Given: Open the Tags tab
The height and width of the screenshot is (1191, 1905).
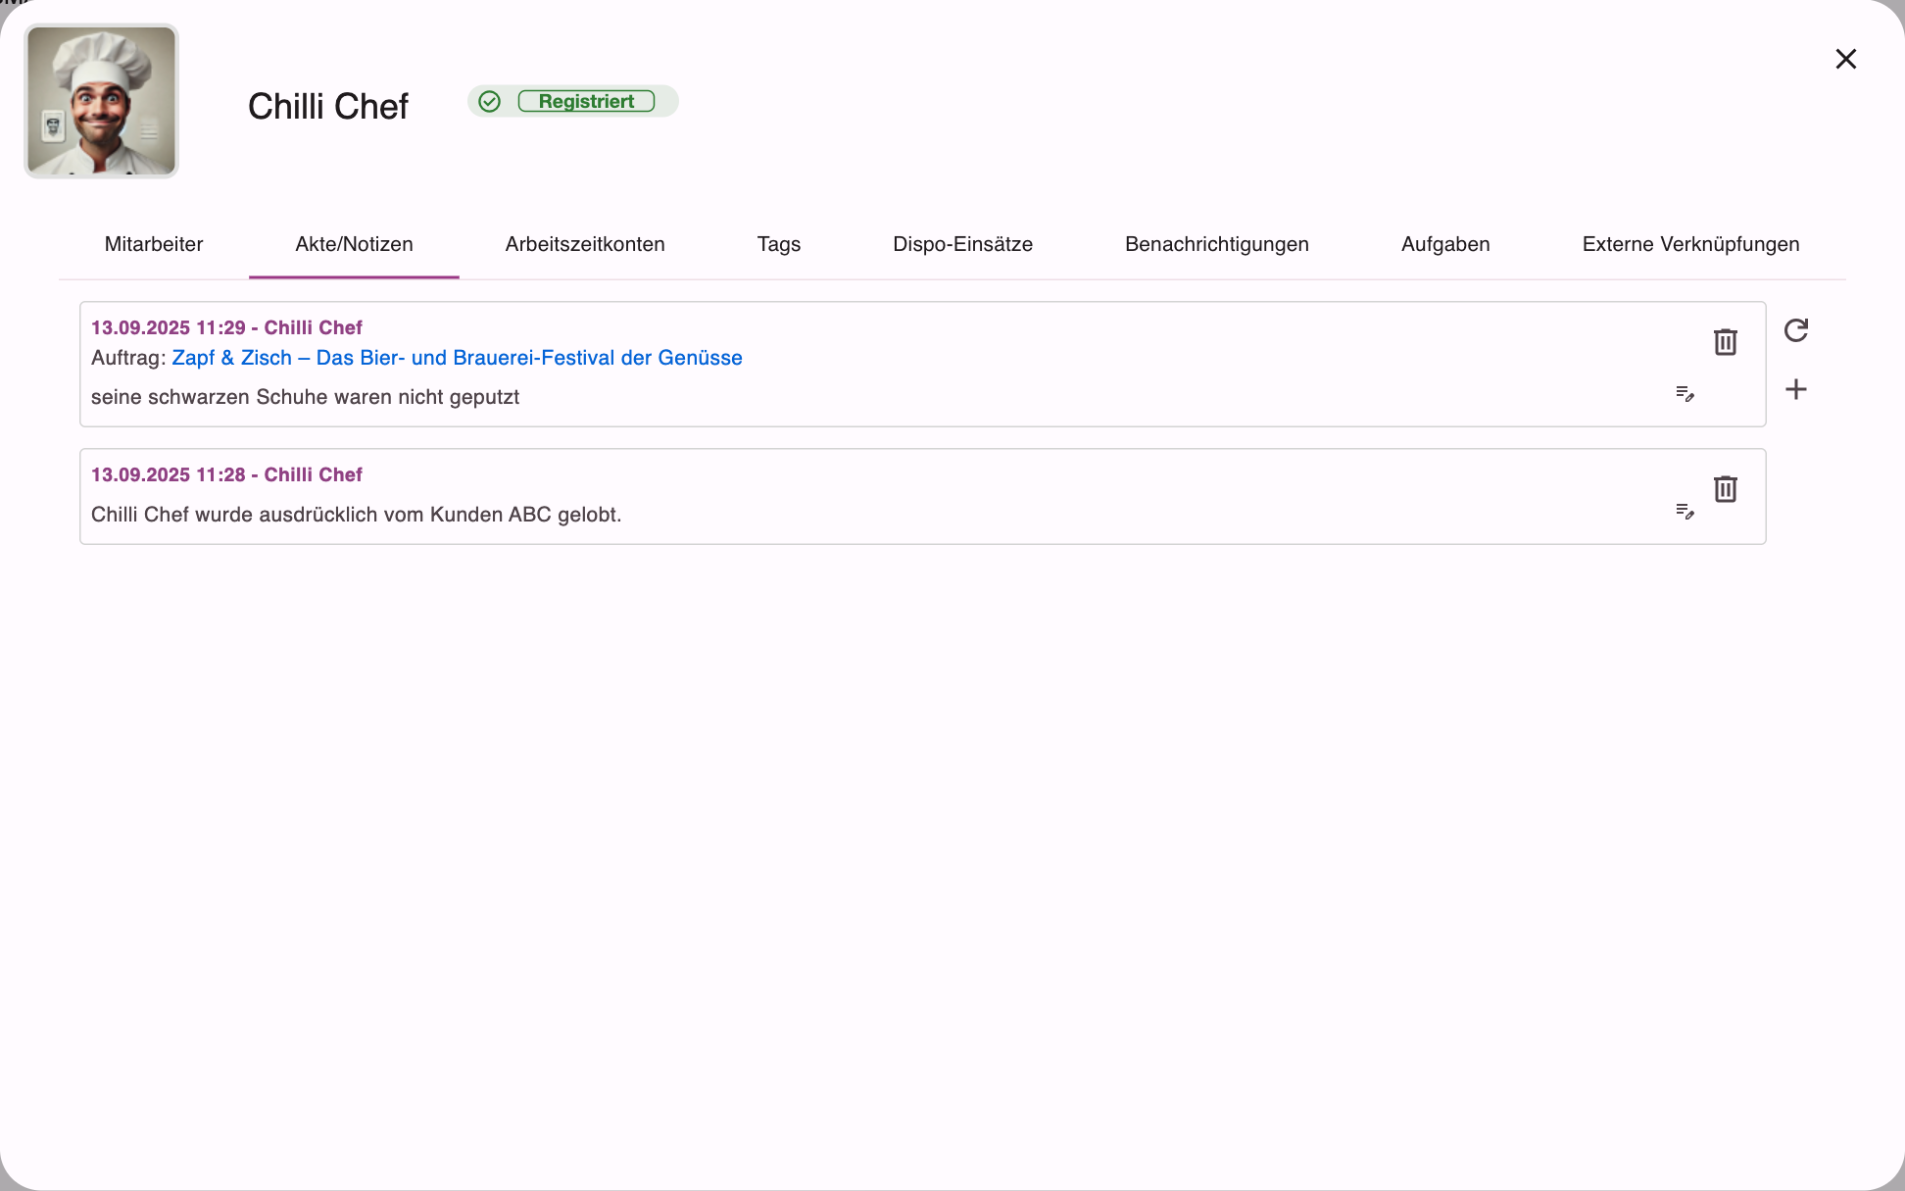Looking at the screenshot, I should click(x=779, y=244).
